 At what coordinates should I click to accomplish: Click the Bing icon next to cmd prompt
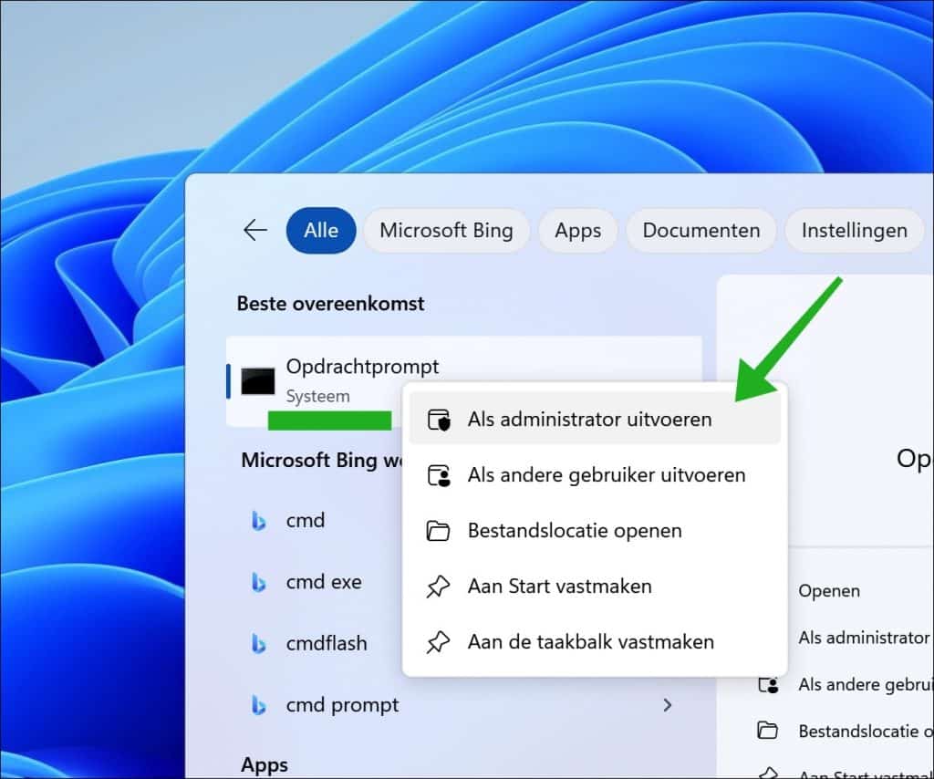tap(258, 706)
